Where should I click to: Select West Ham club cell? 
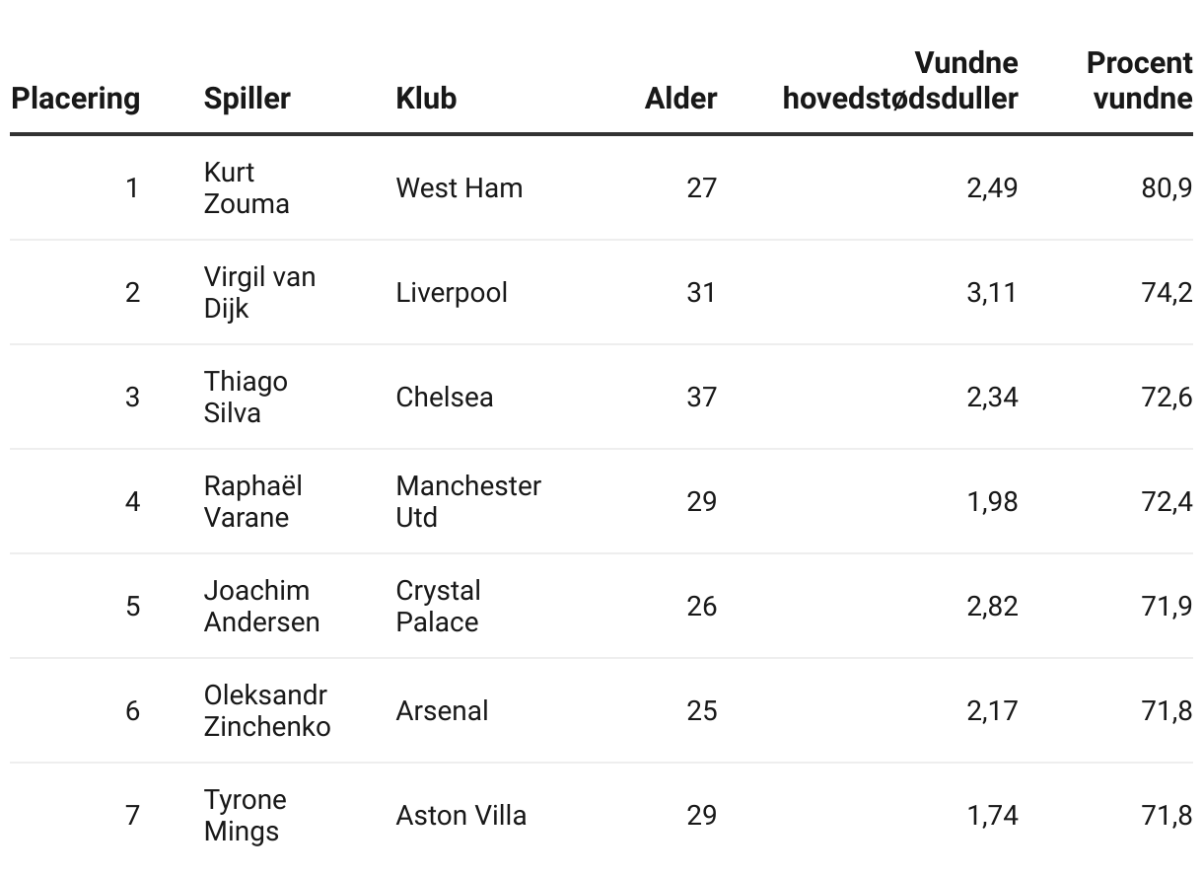coord(460,187)
